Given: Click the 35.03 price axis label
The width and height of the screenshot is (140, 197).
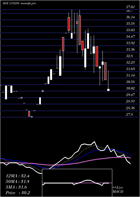Looking at the screenshot, I should [130, 30].
